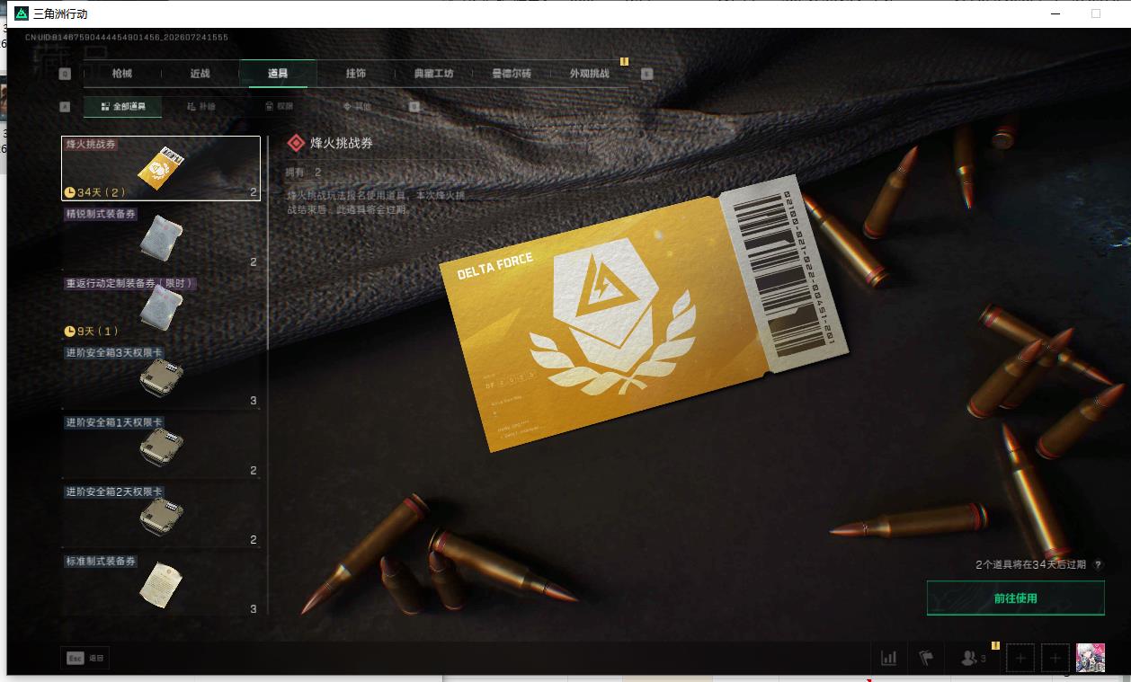This screenshot has height=682, width=1131.
Task: Click the D next-filter key hint
Action: 414,106
